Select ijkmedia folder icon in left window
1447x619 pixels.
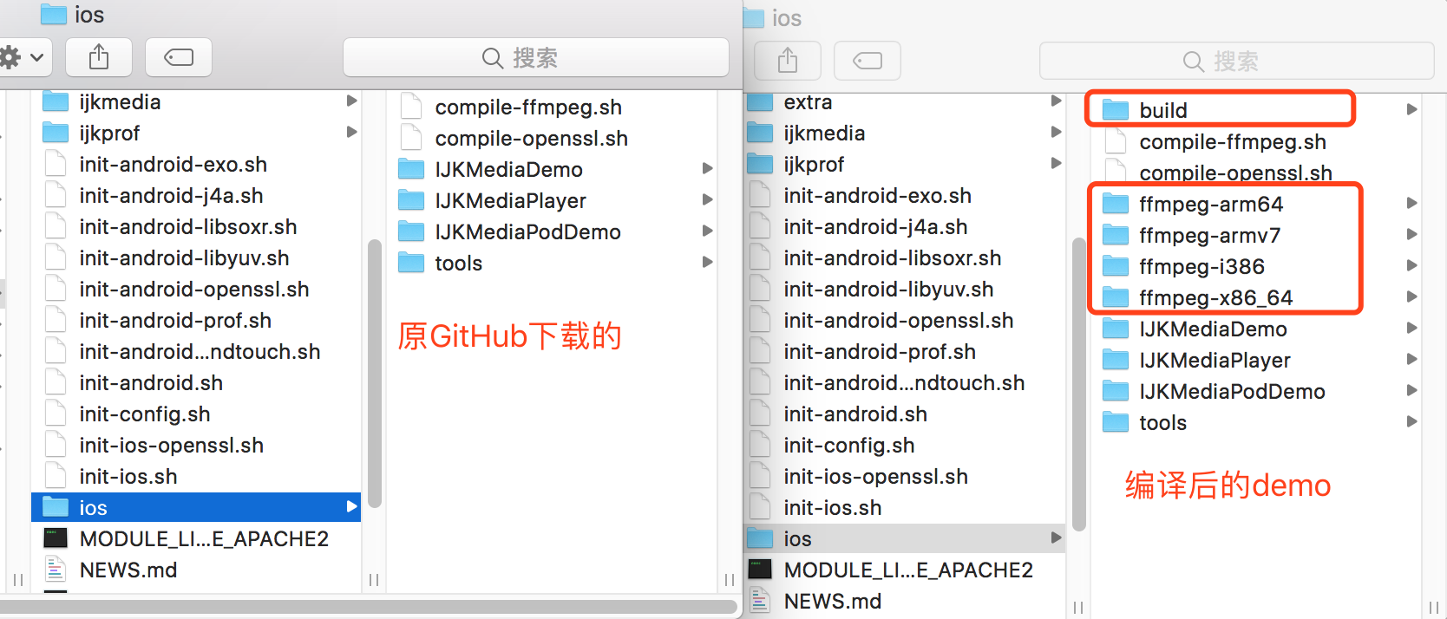[x=56, y=102]
